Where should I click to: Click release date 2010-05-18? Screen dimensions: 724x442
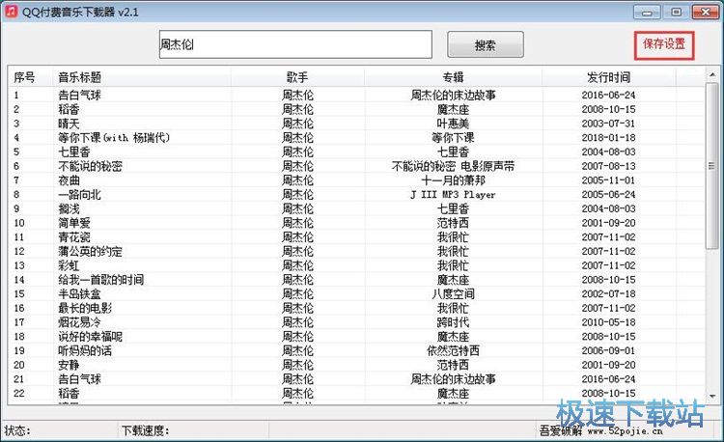[x=608, y=322]
